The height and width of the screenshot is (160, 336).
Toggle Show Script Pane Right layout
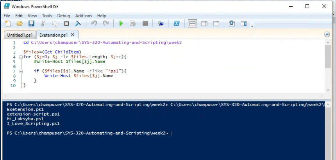pyautogui.click(x=204, y=24)
